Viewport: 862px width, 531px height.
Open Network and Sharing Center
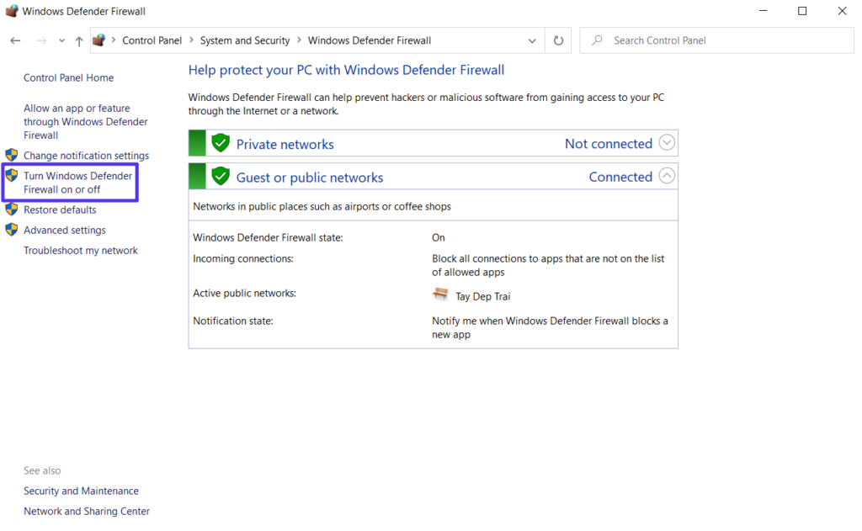click(86, 511)
